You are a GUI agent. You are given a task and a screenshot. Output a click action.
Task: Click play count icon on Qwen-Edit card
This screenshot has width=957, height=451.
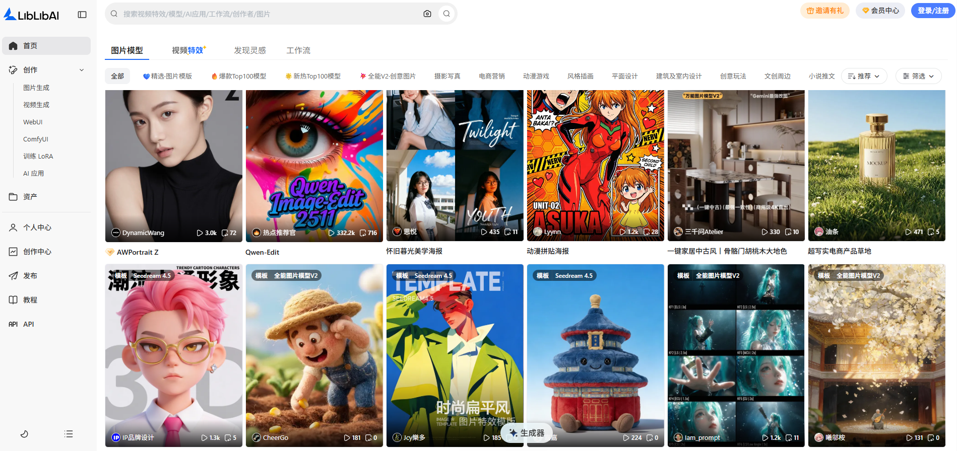coord(332,233)
